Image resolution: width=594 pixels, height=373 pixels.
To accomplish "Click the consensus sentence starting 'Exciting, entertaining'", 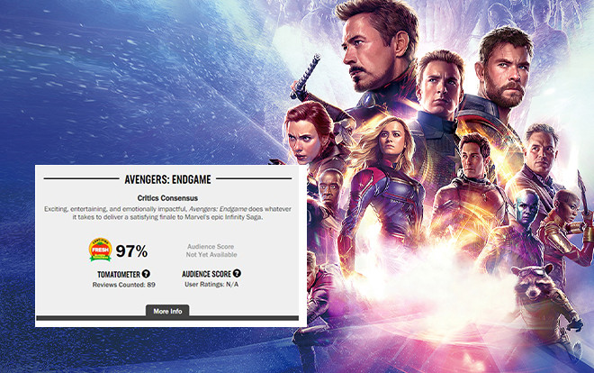I will 167,213.
